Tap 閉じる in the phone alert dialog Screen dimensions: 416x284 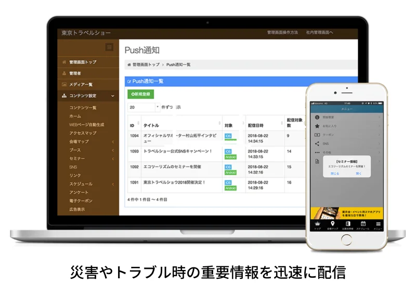pos(335,173)
